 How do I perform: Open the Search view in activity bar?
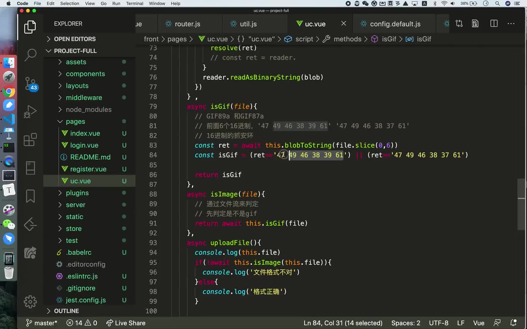point(30,55)
